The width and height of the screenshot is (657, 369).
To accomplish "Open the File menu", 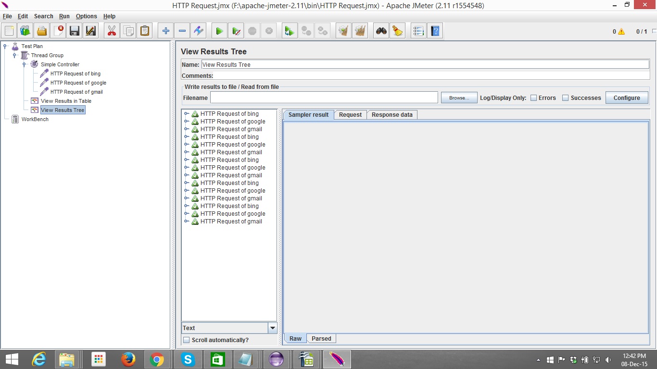I will 7,16.
